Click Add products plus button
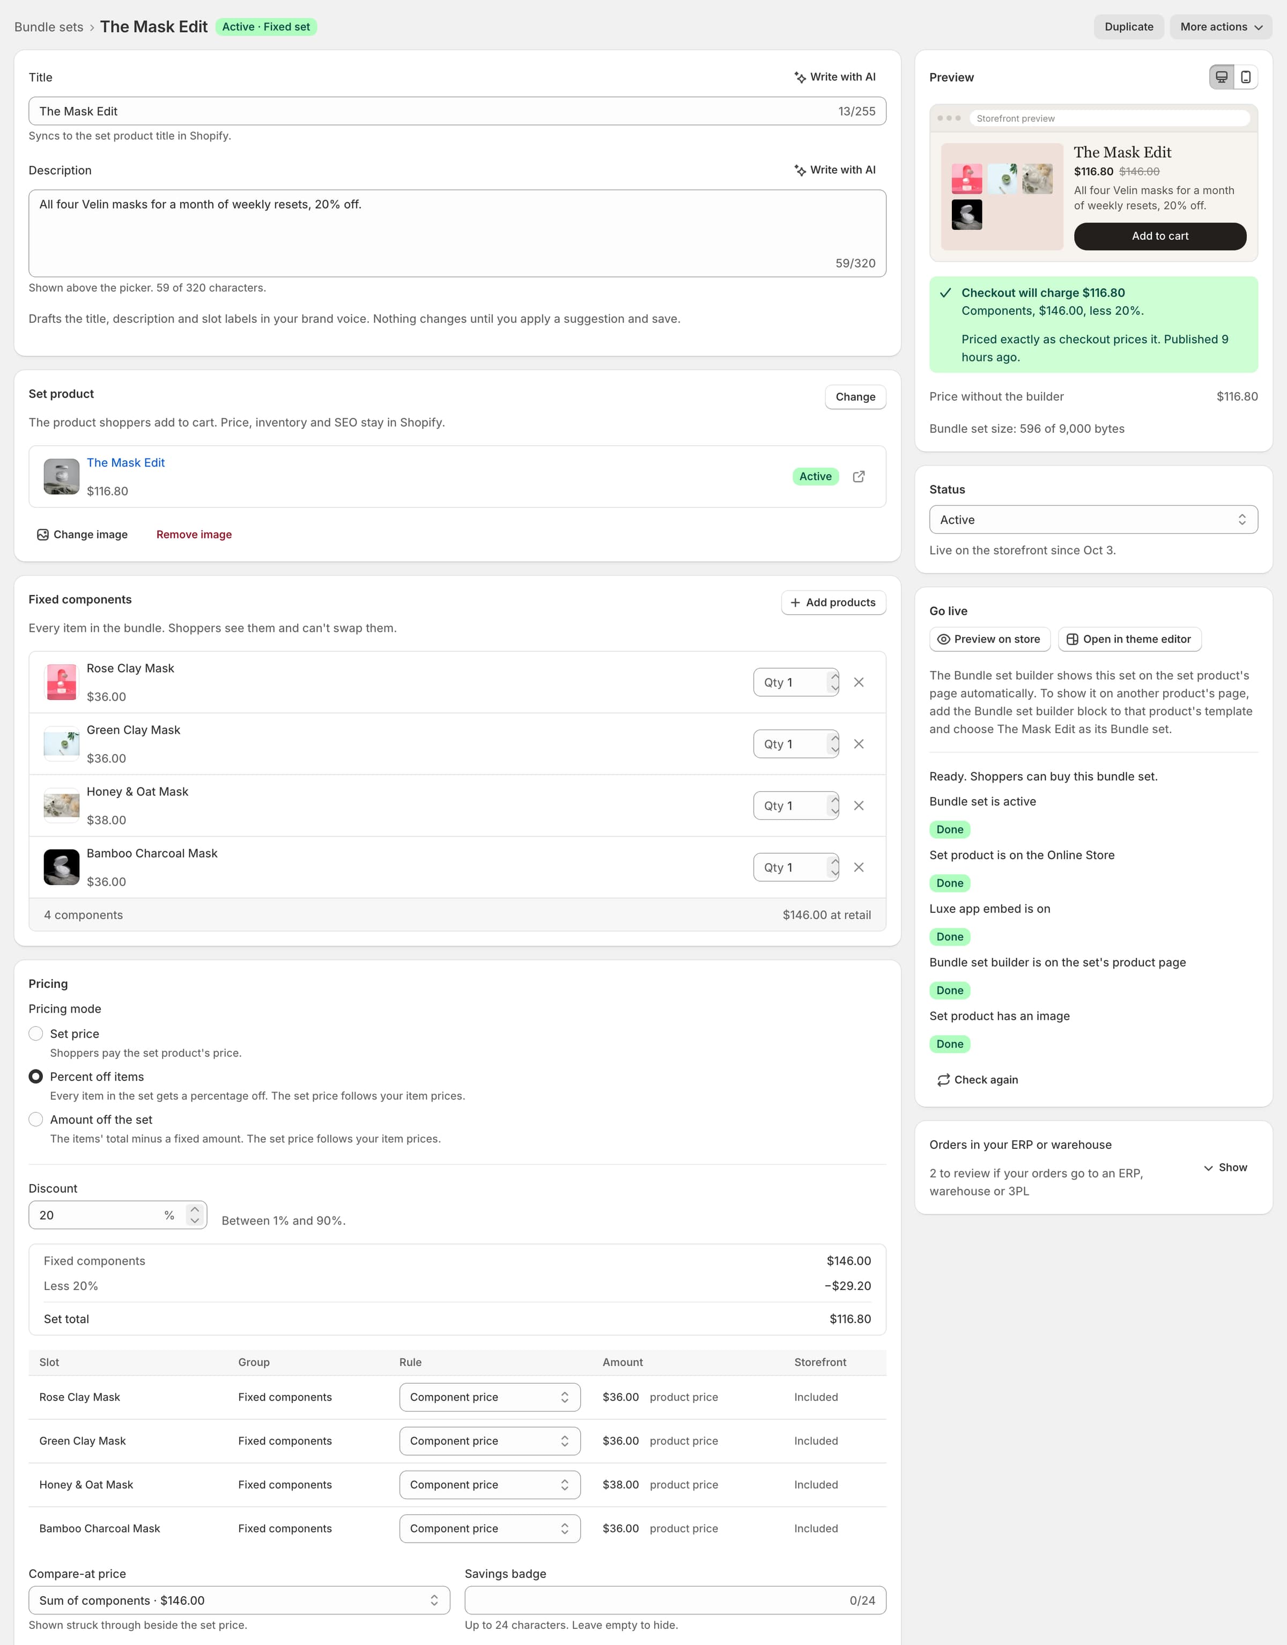Viewport: 1287px width, 1645px height. pos(833,602)
